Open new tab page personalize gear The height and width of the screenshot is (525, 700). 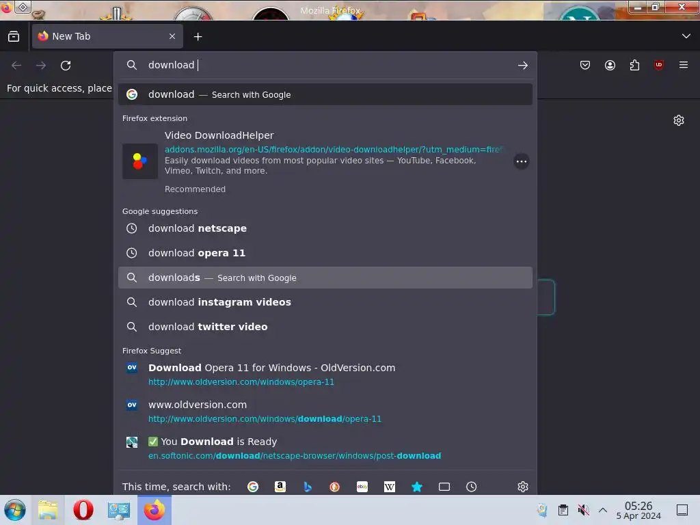point(679,120)
